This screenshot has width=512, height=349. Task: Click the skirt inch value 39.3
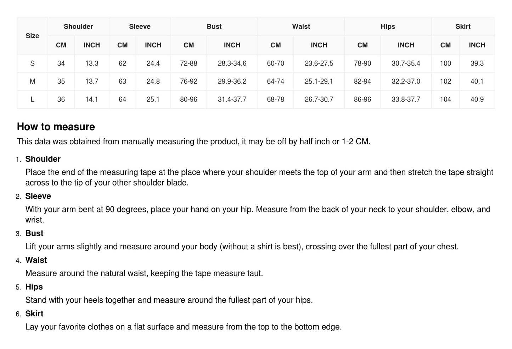click(x=477, y=63)
